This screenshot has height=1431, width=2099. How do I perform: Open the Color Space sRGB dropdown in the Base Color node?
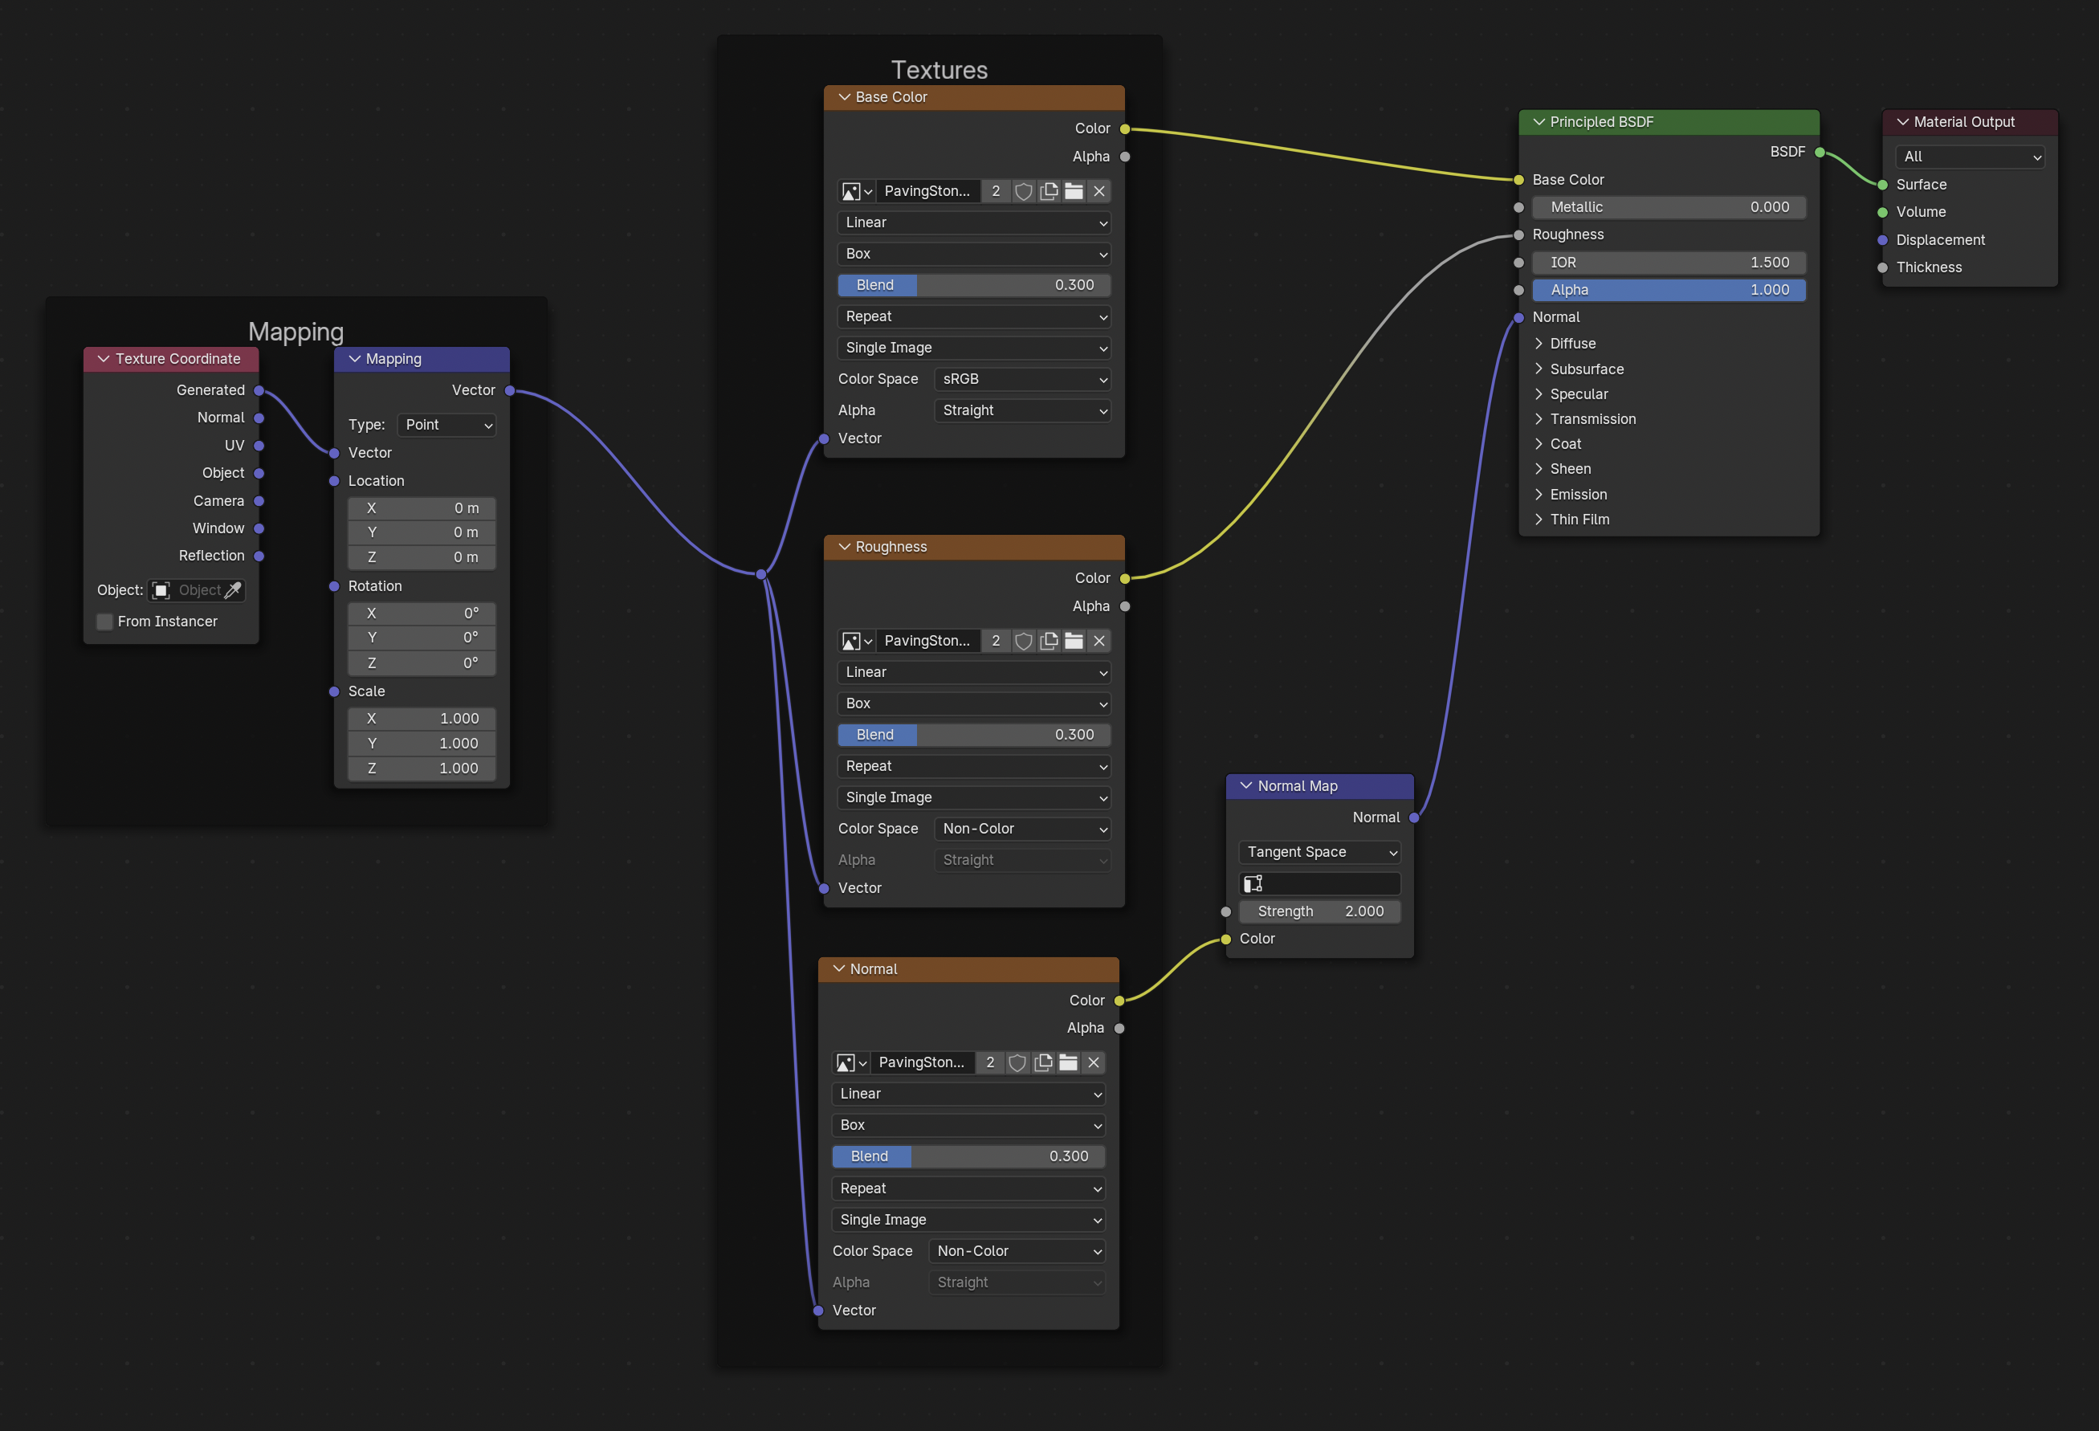click(x=1021, y=379)
